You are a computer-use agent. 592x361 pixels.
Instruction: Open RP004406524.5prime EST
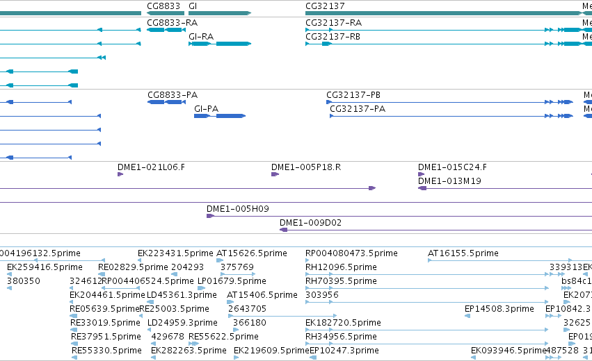pos(147,281)
